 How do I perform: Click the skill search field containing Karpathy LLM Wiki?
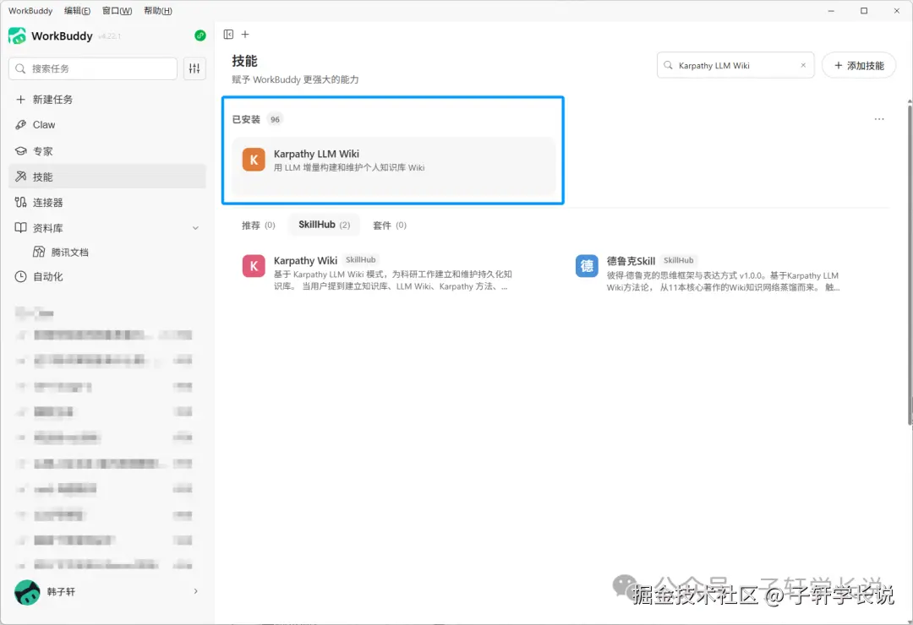point(735,65)
